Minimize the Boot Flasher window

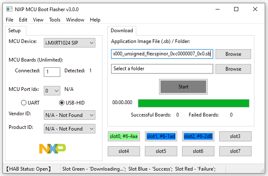click(x=218, y=9)
